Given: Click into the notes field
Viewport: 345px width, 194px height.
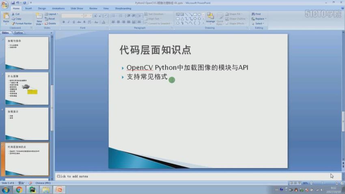Looking at the screenshot, I should click(x=198, y=176).
